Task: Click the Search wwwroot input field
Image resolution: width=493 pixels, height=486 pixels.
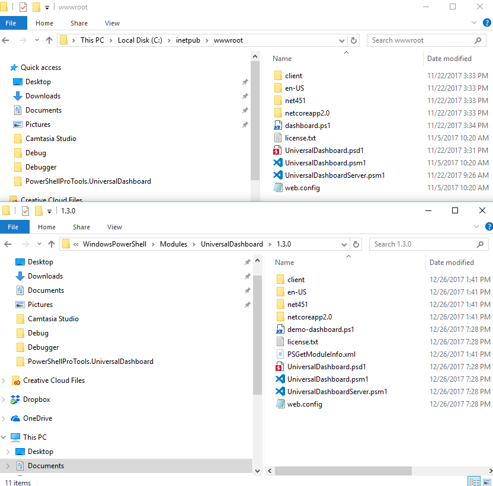Action: tap(420, 40)
